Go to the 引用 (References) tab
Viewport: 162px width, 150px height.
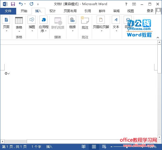[88, 11]
